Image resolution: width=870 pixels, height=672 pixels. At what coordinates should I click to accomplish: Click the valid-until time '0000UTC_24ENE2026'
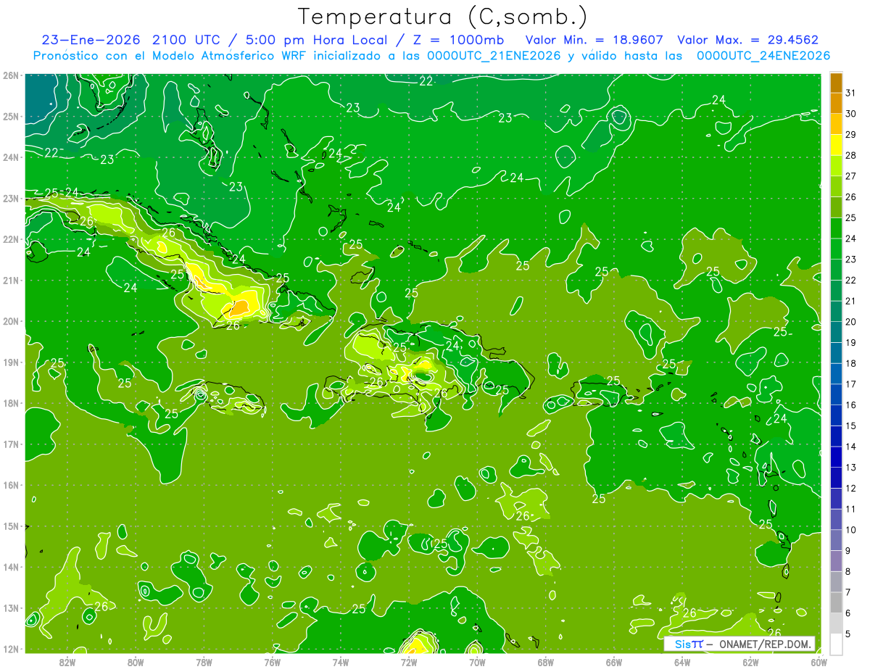point(763,56)
